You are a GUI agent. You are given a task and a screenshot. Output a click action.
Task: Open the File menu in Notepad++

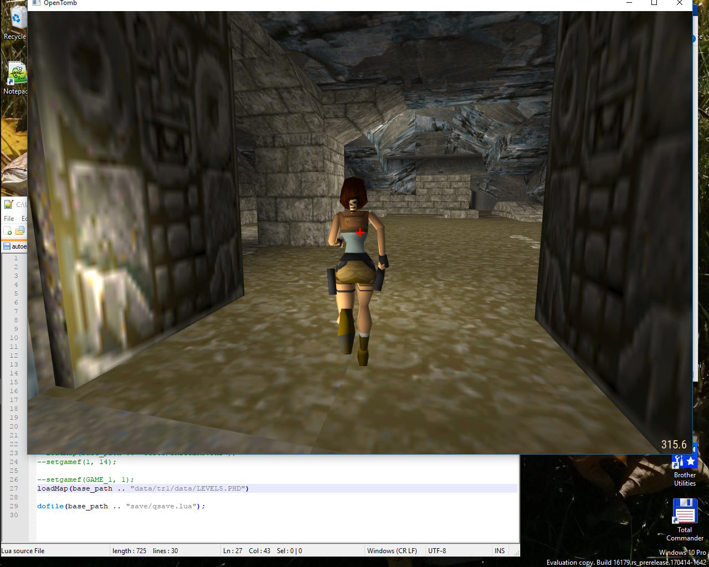[9, 218]
